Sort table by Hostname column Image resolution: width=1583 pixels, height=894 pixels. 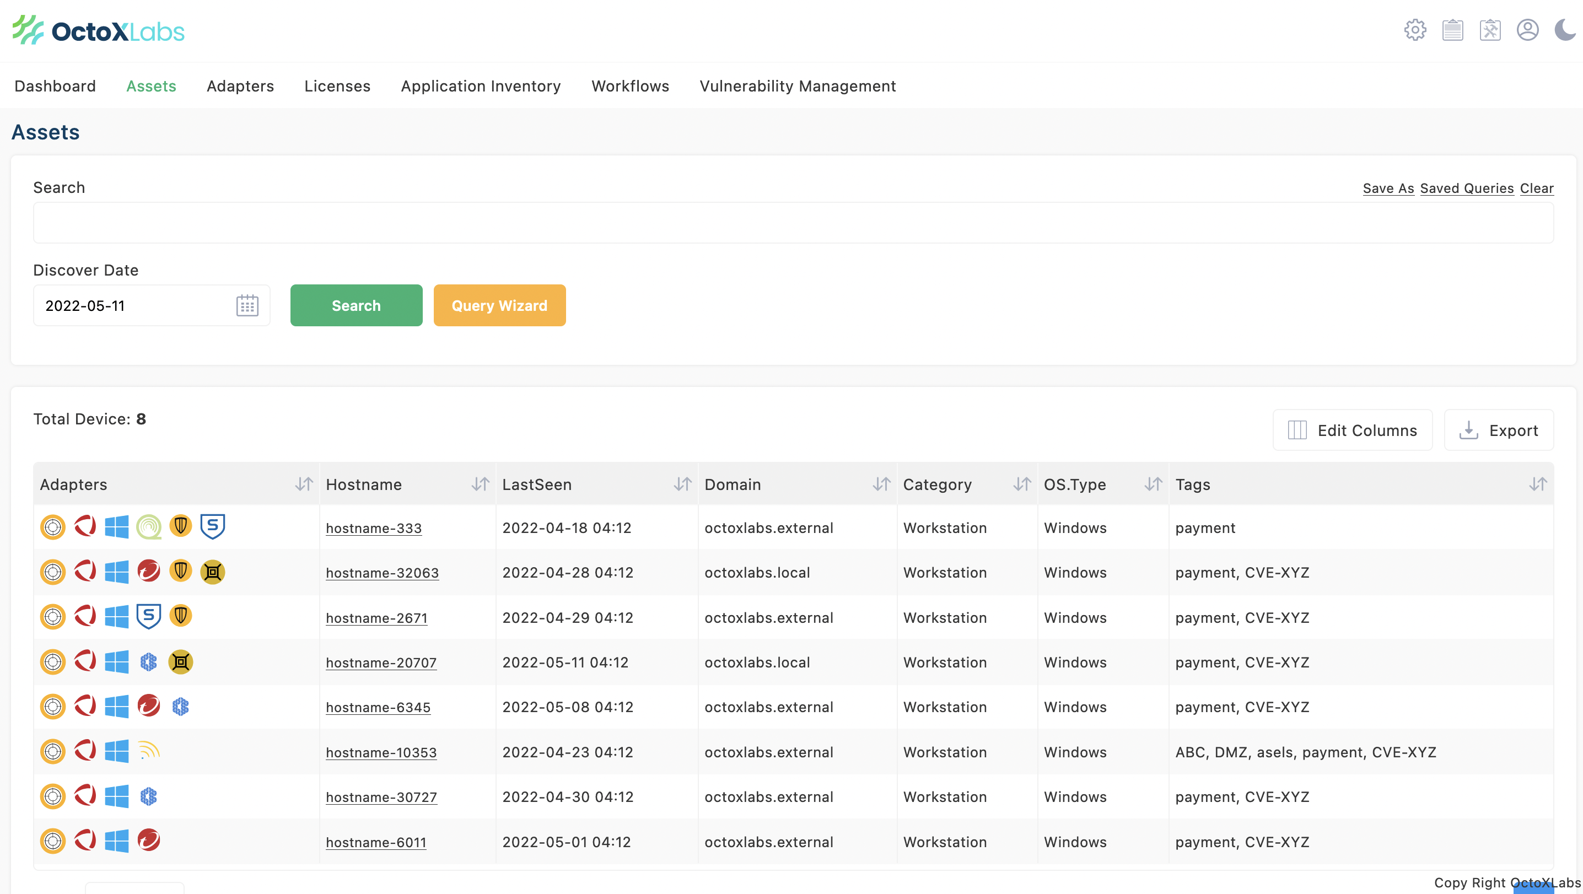(x=480, y=484)
